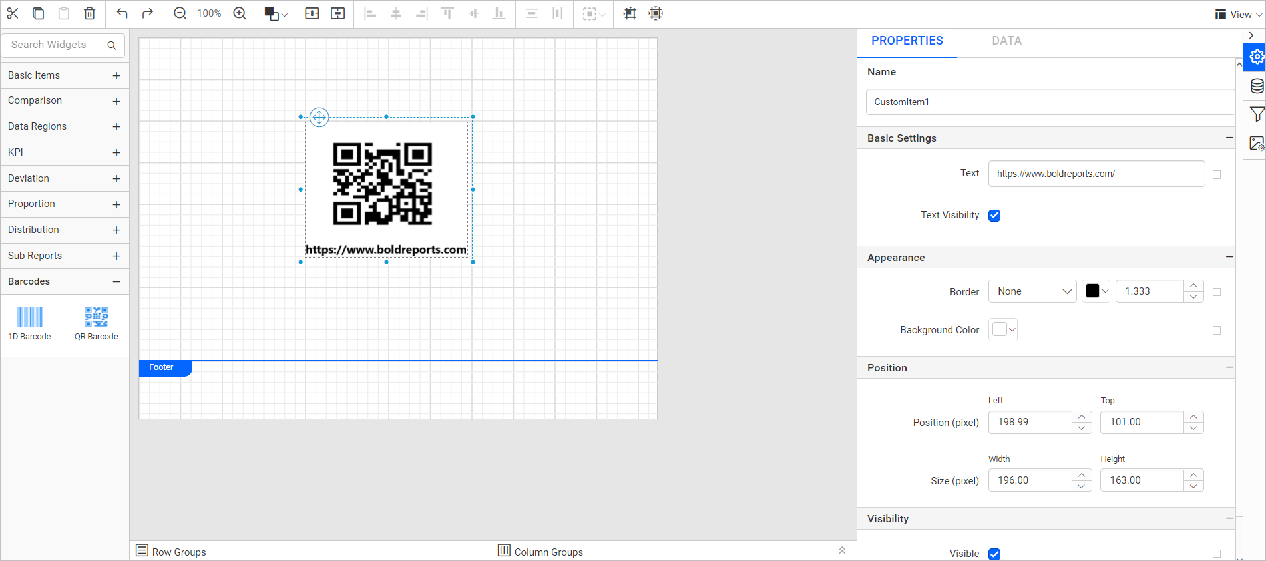Screen dimensions: 1266x561
Task: Edit the Text URL field
Action: 1096,174
